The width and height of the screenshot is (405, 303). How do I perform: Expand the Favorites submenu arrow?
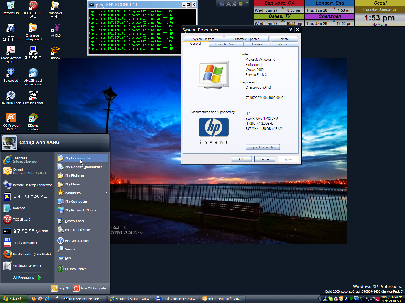click(x=106, y=193)
